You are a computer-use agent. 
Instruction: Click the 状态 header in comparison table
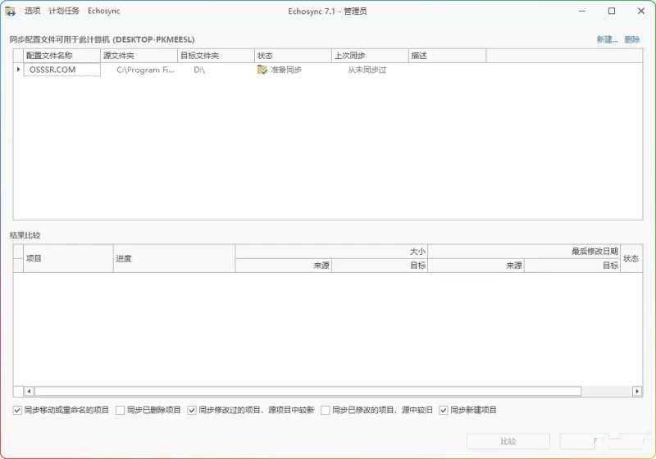click(x=631, y=258)
